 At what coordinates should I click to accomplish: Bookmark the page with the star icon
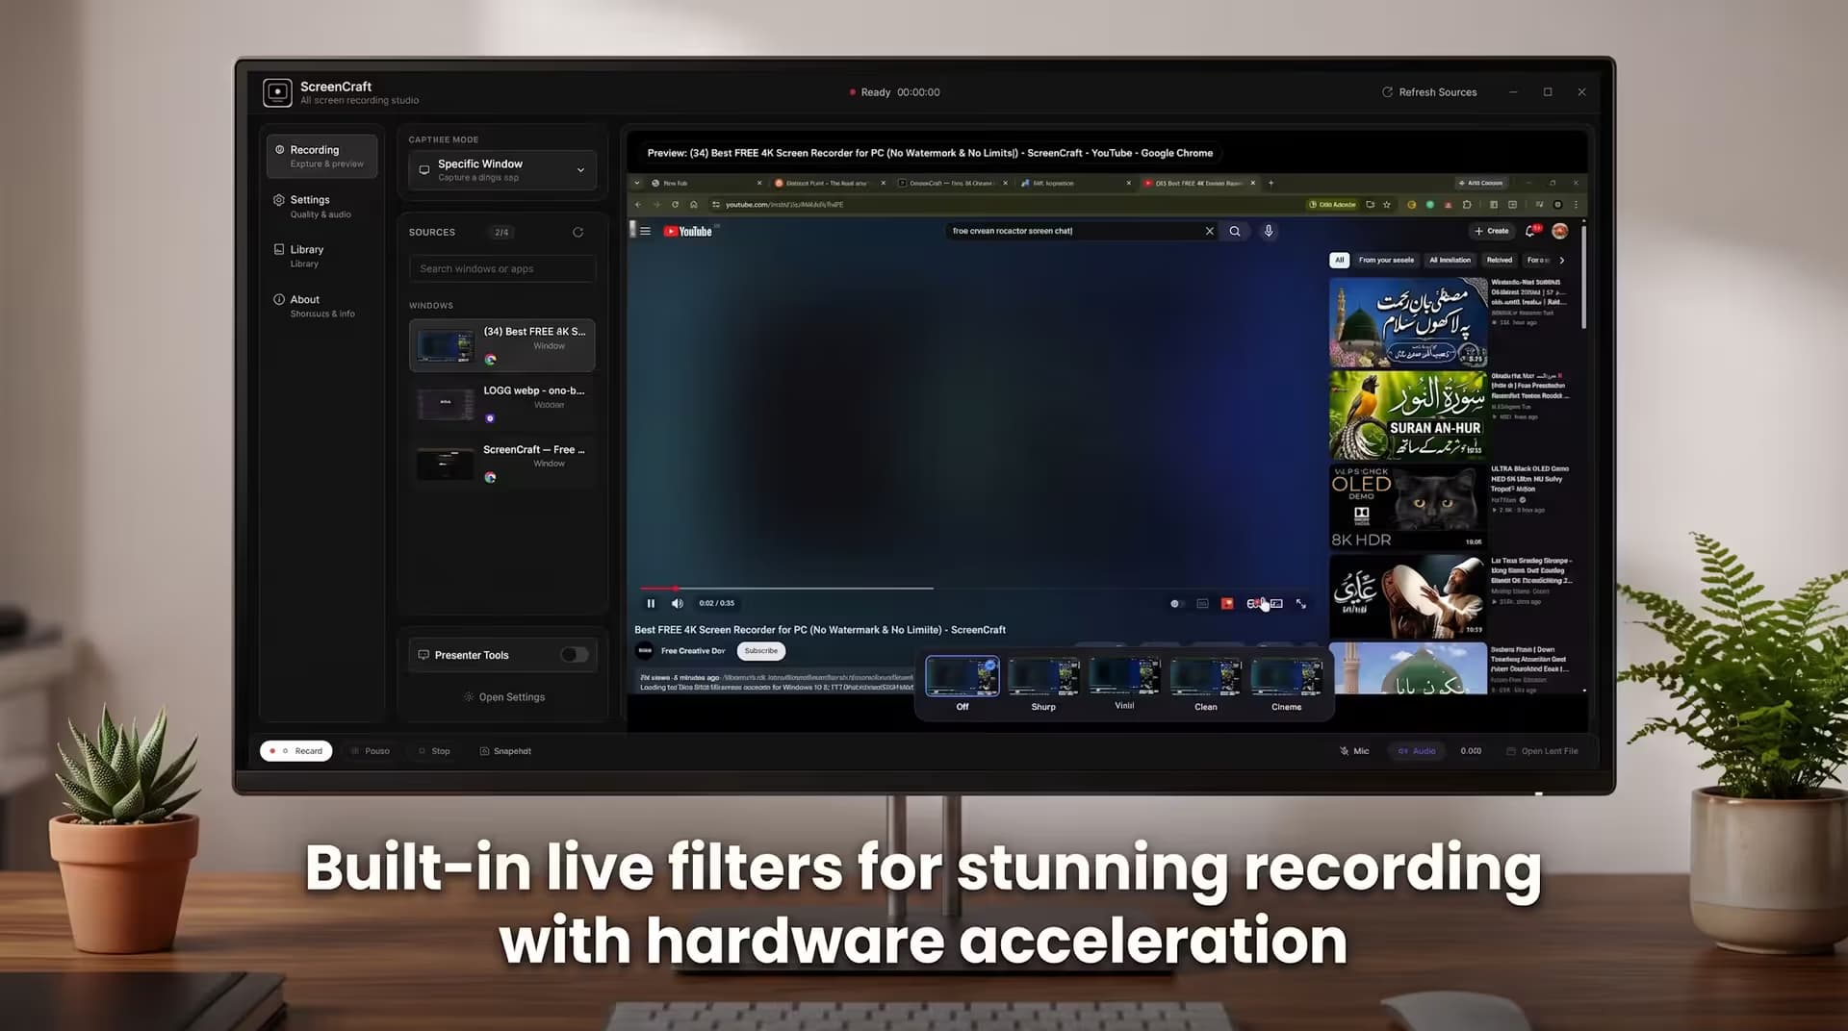[x=1386, y=204]
